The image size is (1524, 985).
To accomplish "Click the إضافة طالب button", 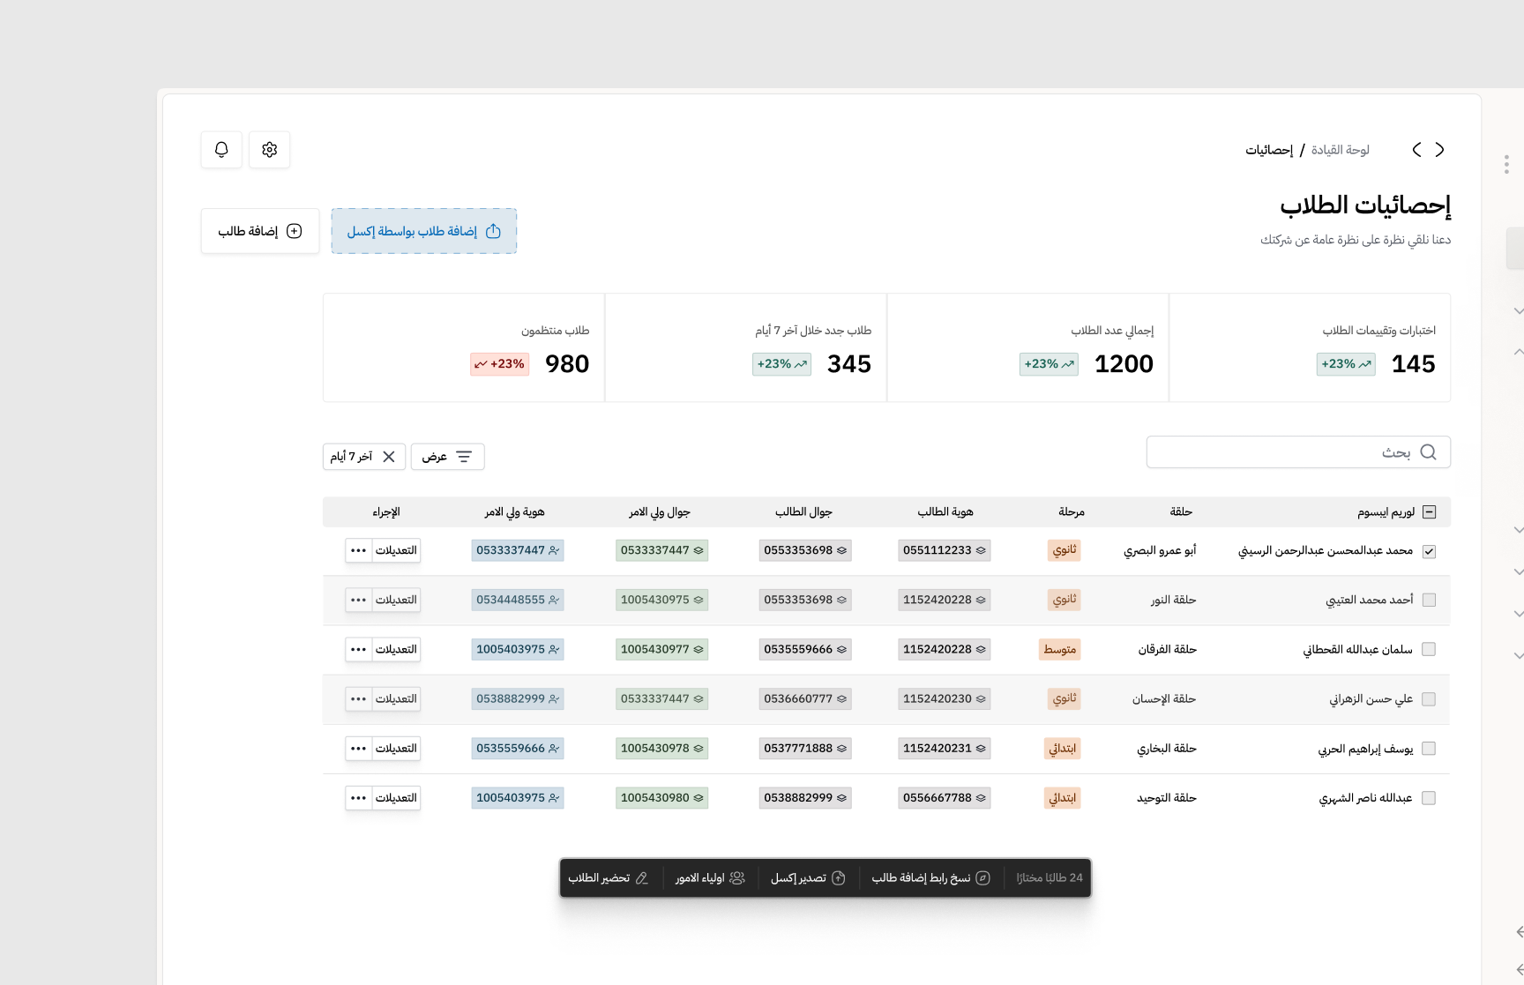I will coord(259,230).
